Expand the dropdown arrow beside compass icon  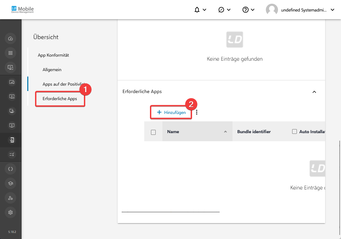pos(229,10)
